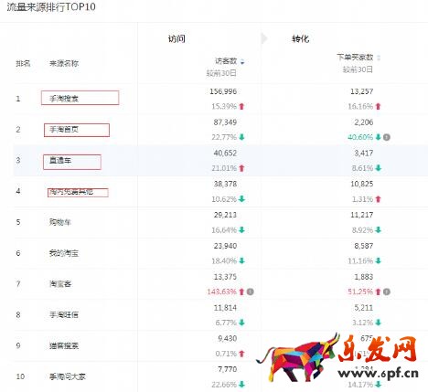This screenshot has height=392, width=428.
Task: Click the 下单买家数 column header
Action: coord(355,58)
